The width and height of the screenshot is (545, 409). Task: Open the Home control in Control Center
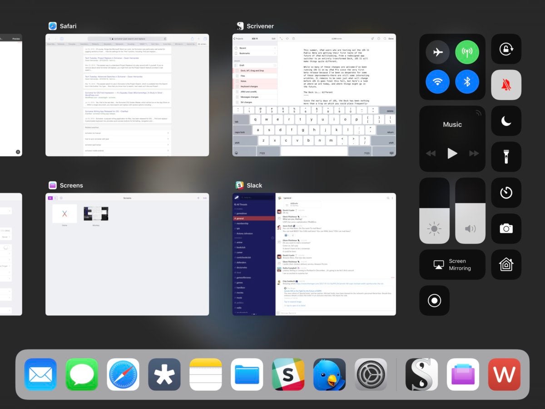coord(506,264)
